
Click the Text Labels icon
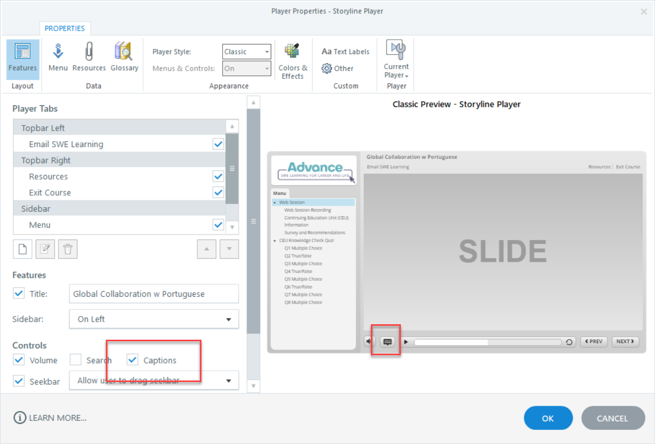click(345, 51)
